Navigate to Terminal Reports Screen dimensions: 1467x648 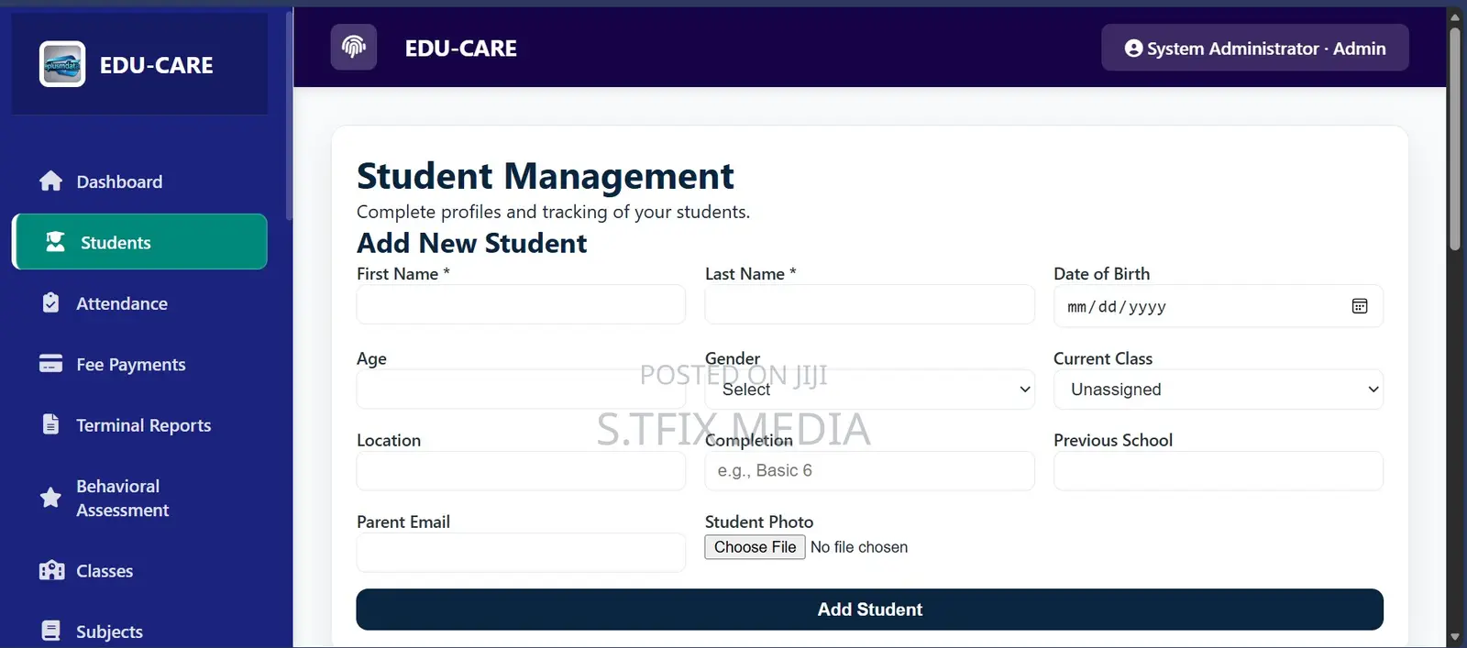[139, 424]
